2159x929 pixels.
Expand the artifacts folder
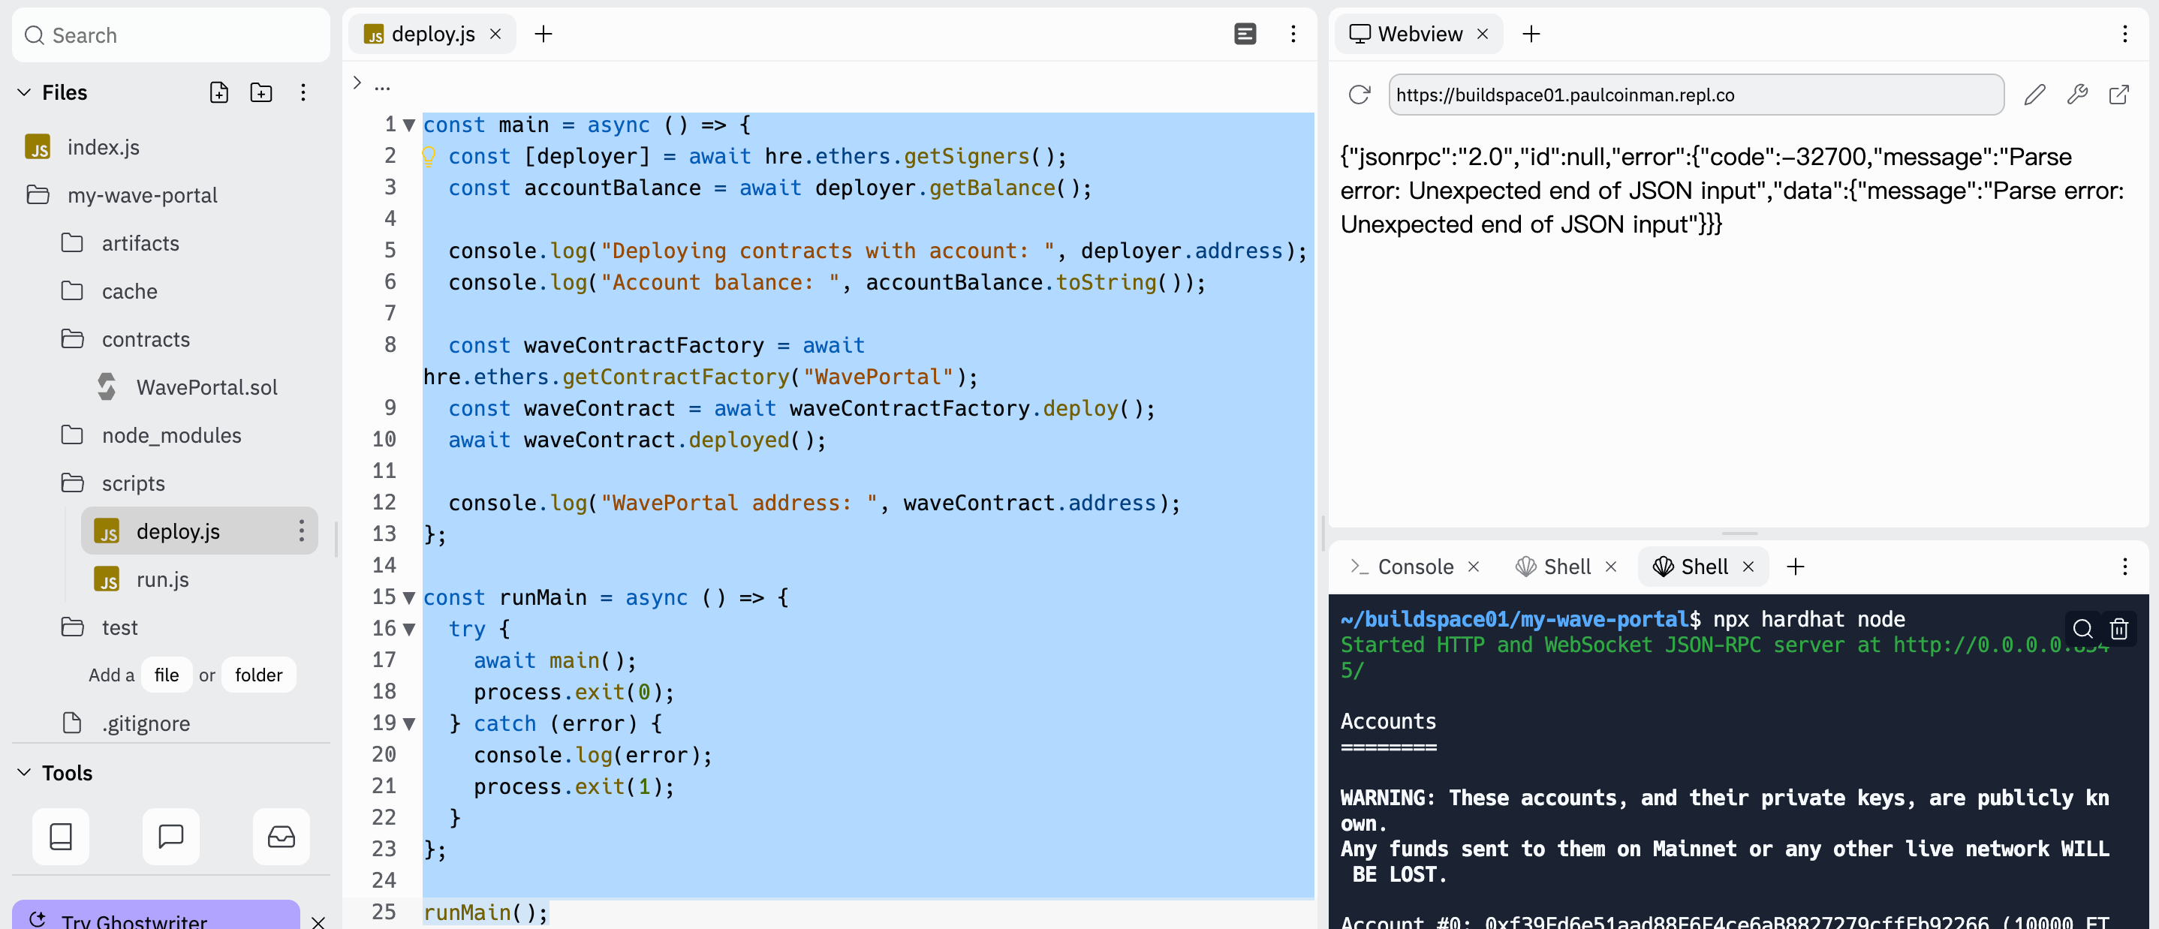(x=121, y=243)
